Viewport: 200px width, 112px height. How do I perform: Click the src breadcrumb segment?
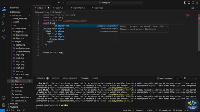click(x=48, y=12)
